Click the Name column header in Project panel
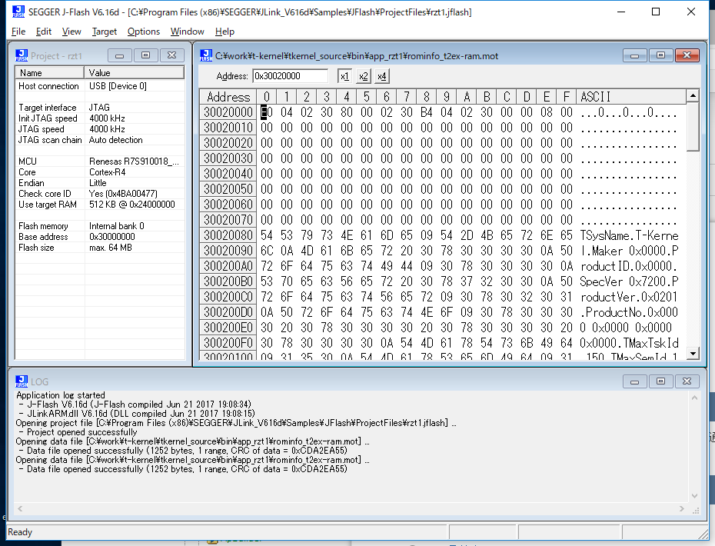The height and width of the screenshot is (546, 715). (50, 73)
